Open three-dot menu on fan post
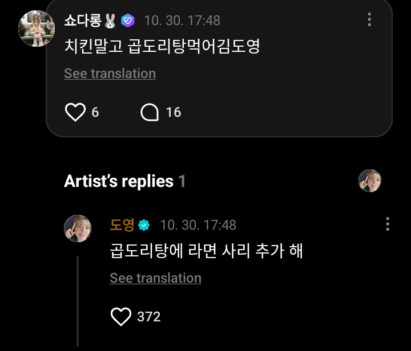This screenshot has width=411, height=351. point(369,19)
